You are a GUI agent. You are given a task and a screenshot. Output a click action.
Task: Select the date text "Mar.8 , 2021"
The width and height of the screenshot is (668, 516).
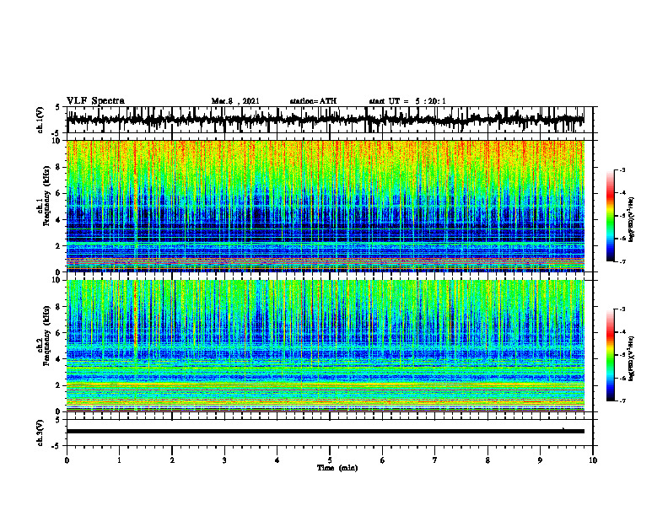235,101
